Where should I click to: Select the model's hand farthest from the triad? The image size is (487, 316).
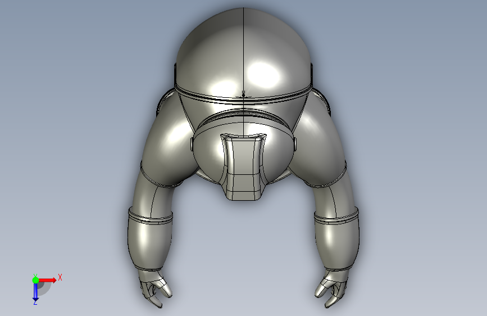click(331, 288)
